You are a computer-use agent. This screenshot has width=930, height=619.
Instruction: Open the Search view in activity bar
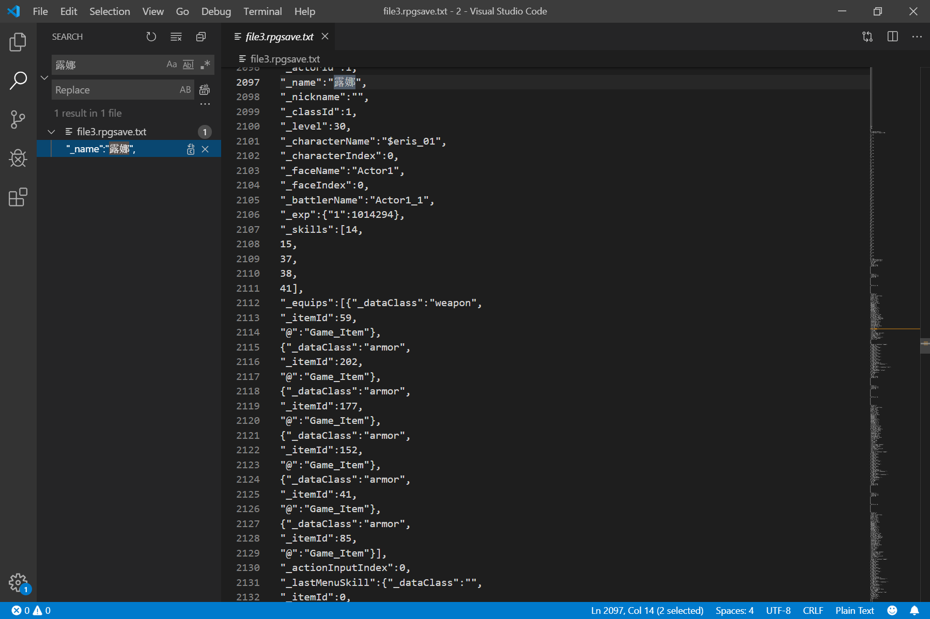(18, 81)
